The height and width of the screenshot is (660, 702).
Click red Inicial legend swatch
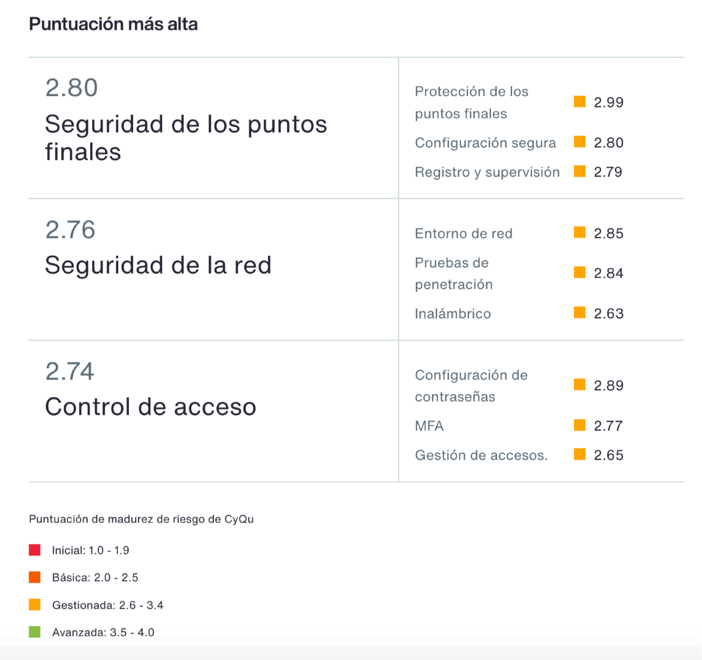35,550
